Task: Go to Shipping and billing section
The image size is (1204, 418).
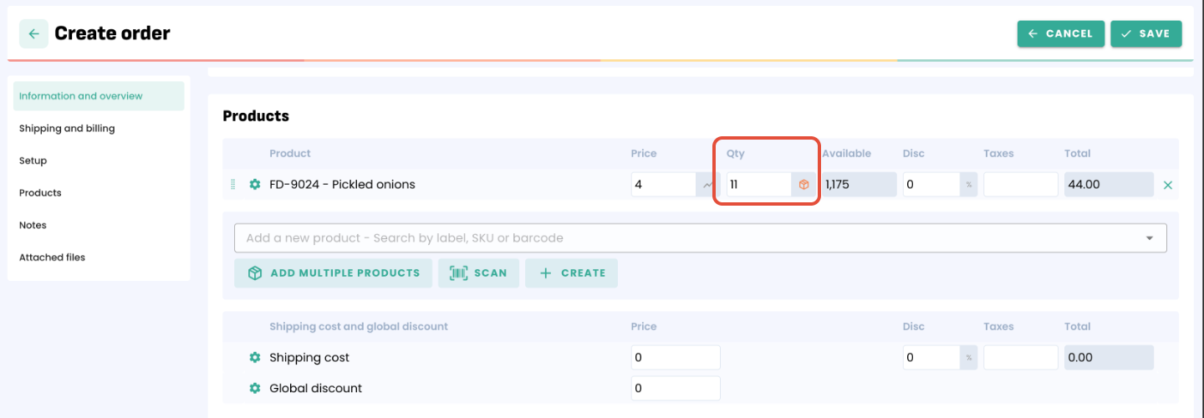Action: [67, 129]
